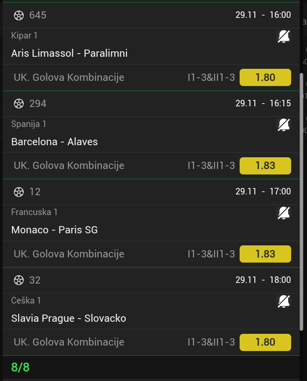Select the 1.83 odds for Barcelona - Alaves
This screenshot has width=307, height=381.
coord(265,166)
